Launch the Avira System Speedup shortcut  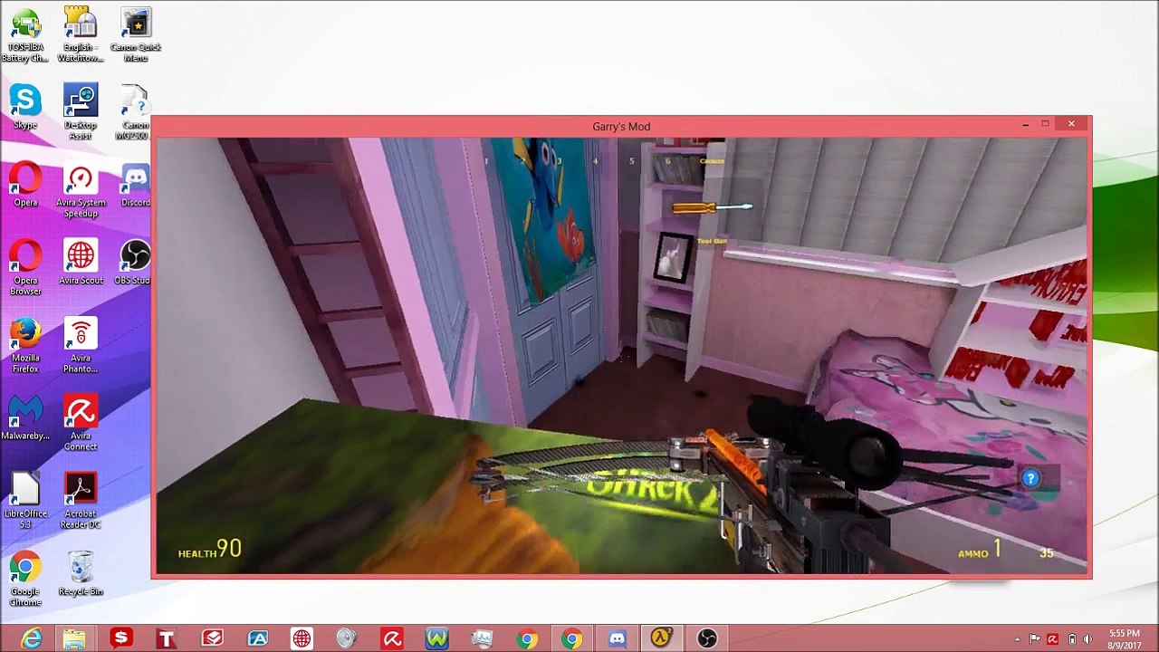pos(80,190)
